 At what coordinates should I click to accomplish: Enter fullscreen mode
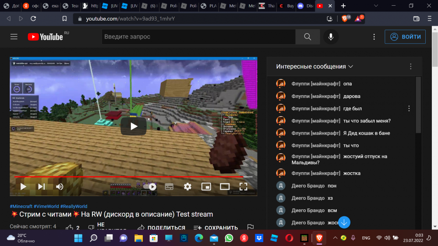pos(243,187)
